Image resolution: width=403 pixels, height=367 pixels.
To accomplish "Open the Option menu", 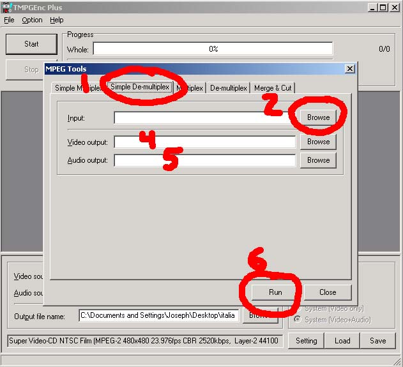I will coord(32,20).
